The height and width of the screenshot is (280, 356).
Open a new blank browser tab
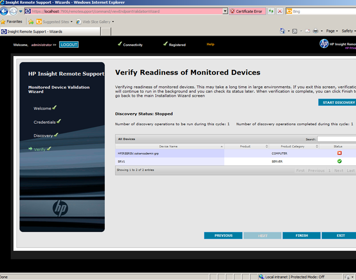click(x=106, y=32)
